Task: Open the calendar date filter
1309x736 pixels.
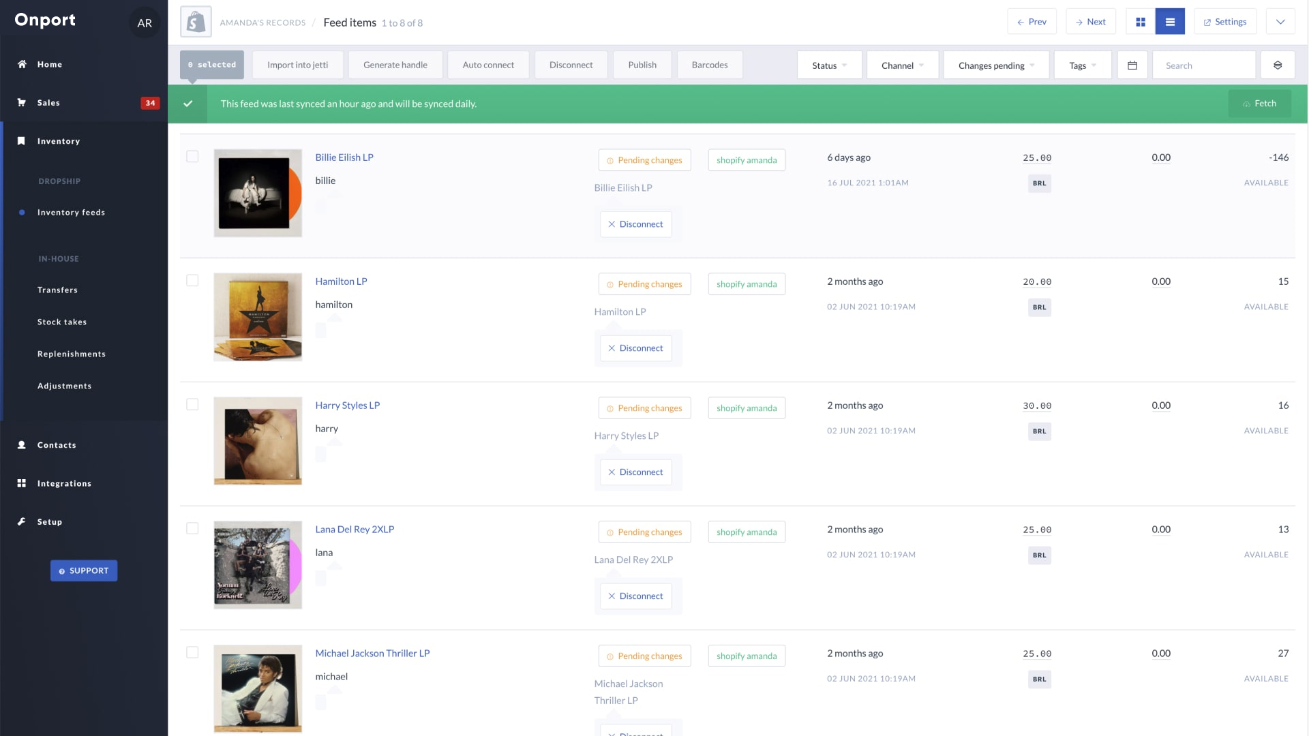Action: [x=1132, y=65]
